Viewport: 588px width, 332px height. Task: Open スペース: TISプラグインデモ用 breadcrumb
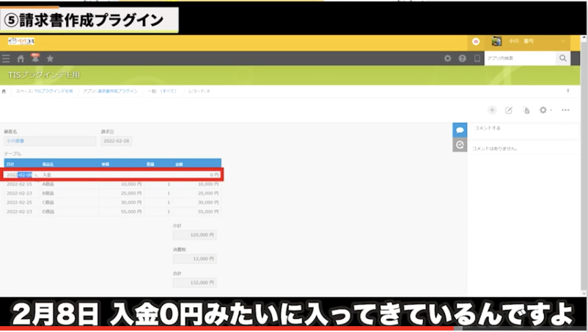point(44,91)
